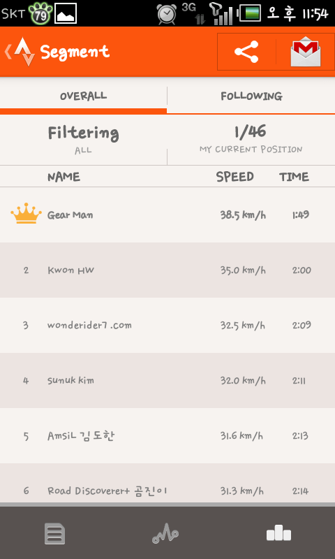Tap the share icon in header

(x=246, y=52)
